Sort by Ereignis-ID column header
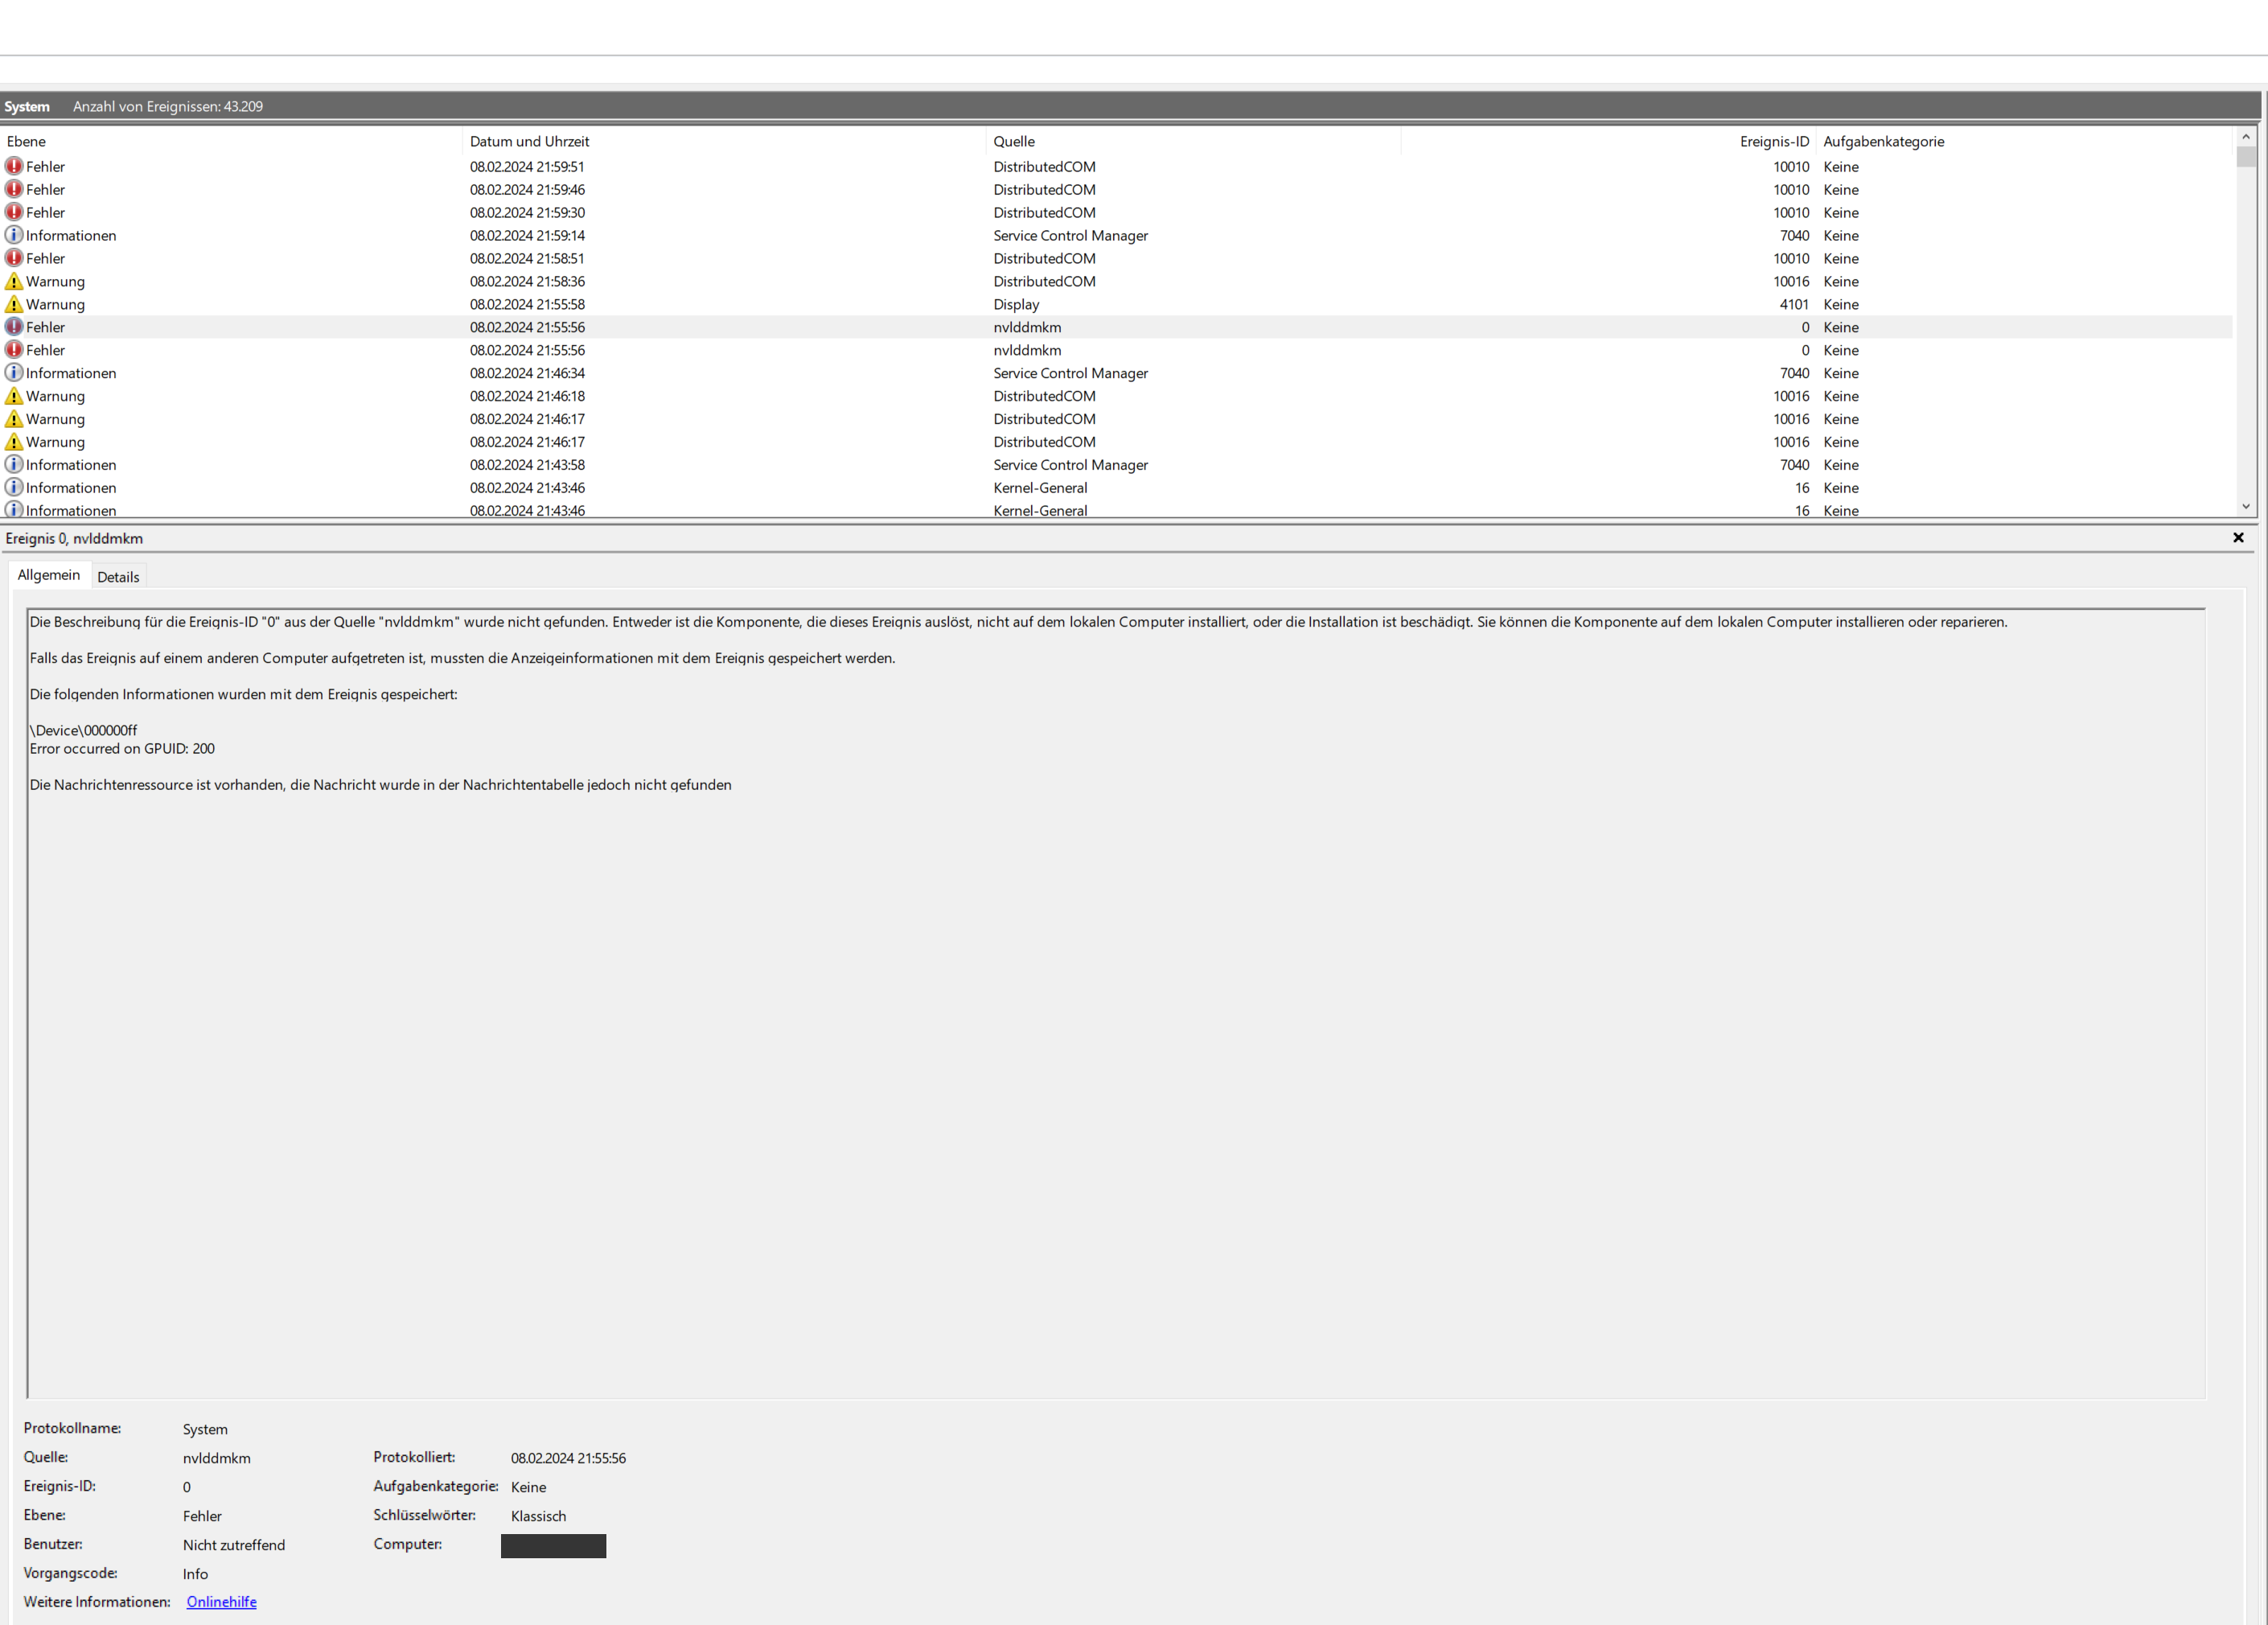This screenshot has width=2268, height=1625. [1773, 142]
